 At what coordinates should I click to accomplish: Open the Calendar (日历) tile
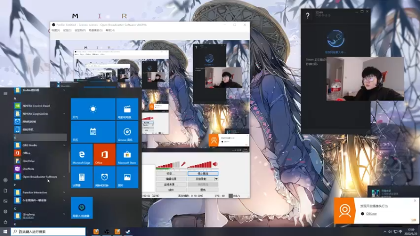(93, 132)
